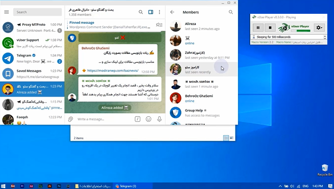Select member Zahra
334x189 pixels.
(x=202, y=55)
